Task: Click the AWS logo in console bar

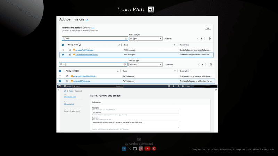Action: point(59,86)
